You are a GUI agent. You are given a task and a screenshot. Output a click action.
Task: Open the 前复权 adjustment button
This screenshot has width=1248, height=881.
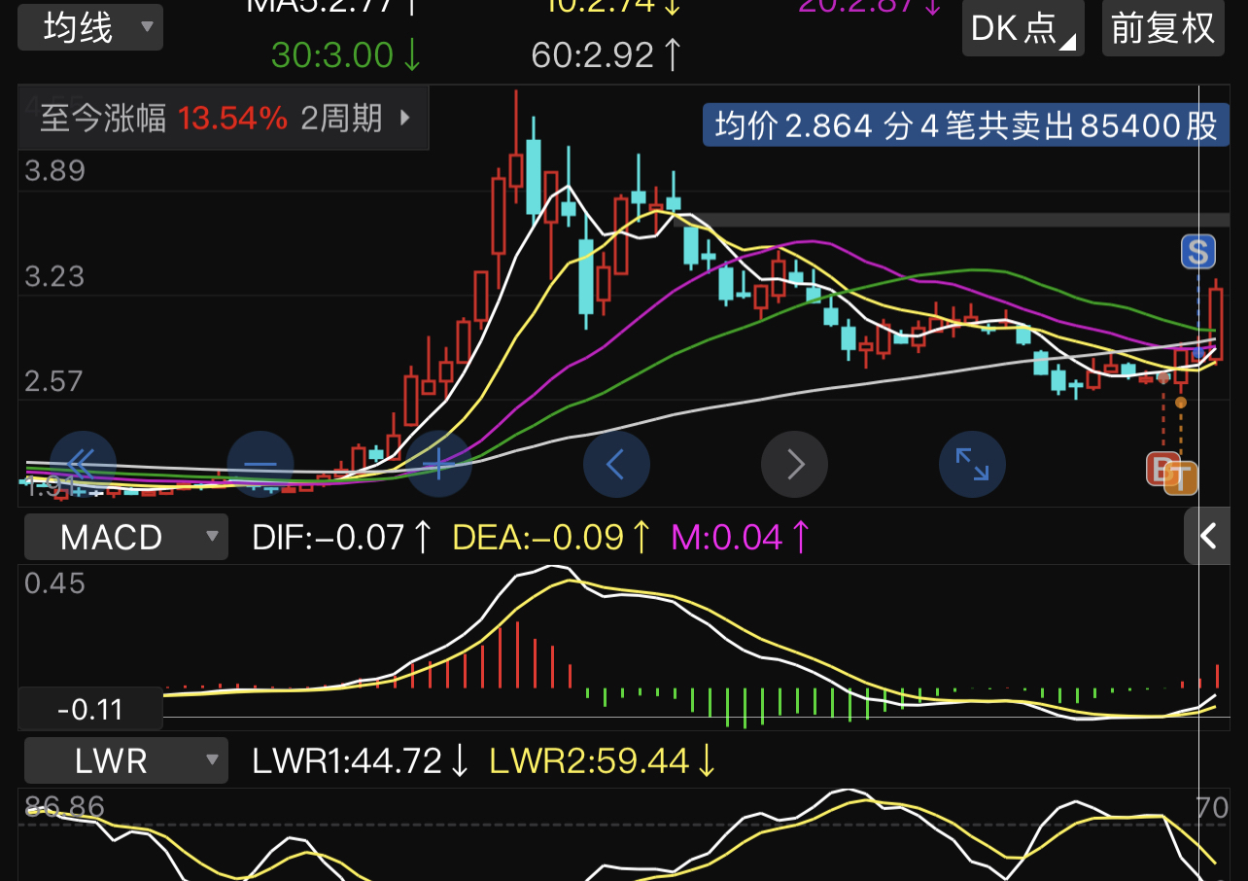pyautogui.click(x=1163, y=27)
